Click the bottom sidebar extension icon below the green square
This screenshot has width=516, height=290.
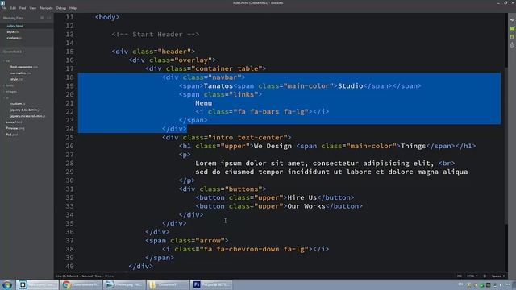[x=512, y=45]
